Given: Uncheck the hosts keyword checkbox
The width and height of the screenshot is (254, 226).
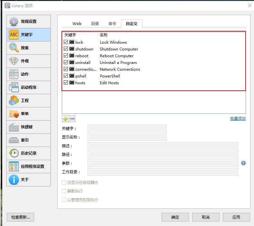Looking at the screenshot, I should [66, 83].
